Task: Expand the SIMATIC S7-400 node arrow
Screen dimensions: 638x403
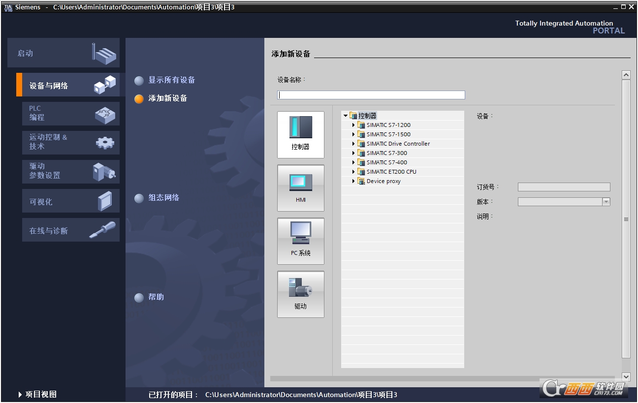Action: [x=353, y=162]
